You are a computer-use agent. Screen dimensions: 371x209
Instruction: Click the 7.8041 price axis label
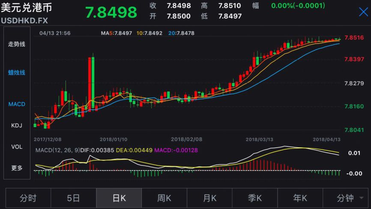tap(354, 130)
